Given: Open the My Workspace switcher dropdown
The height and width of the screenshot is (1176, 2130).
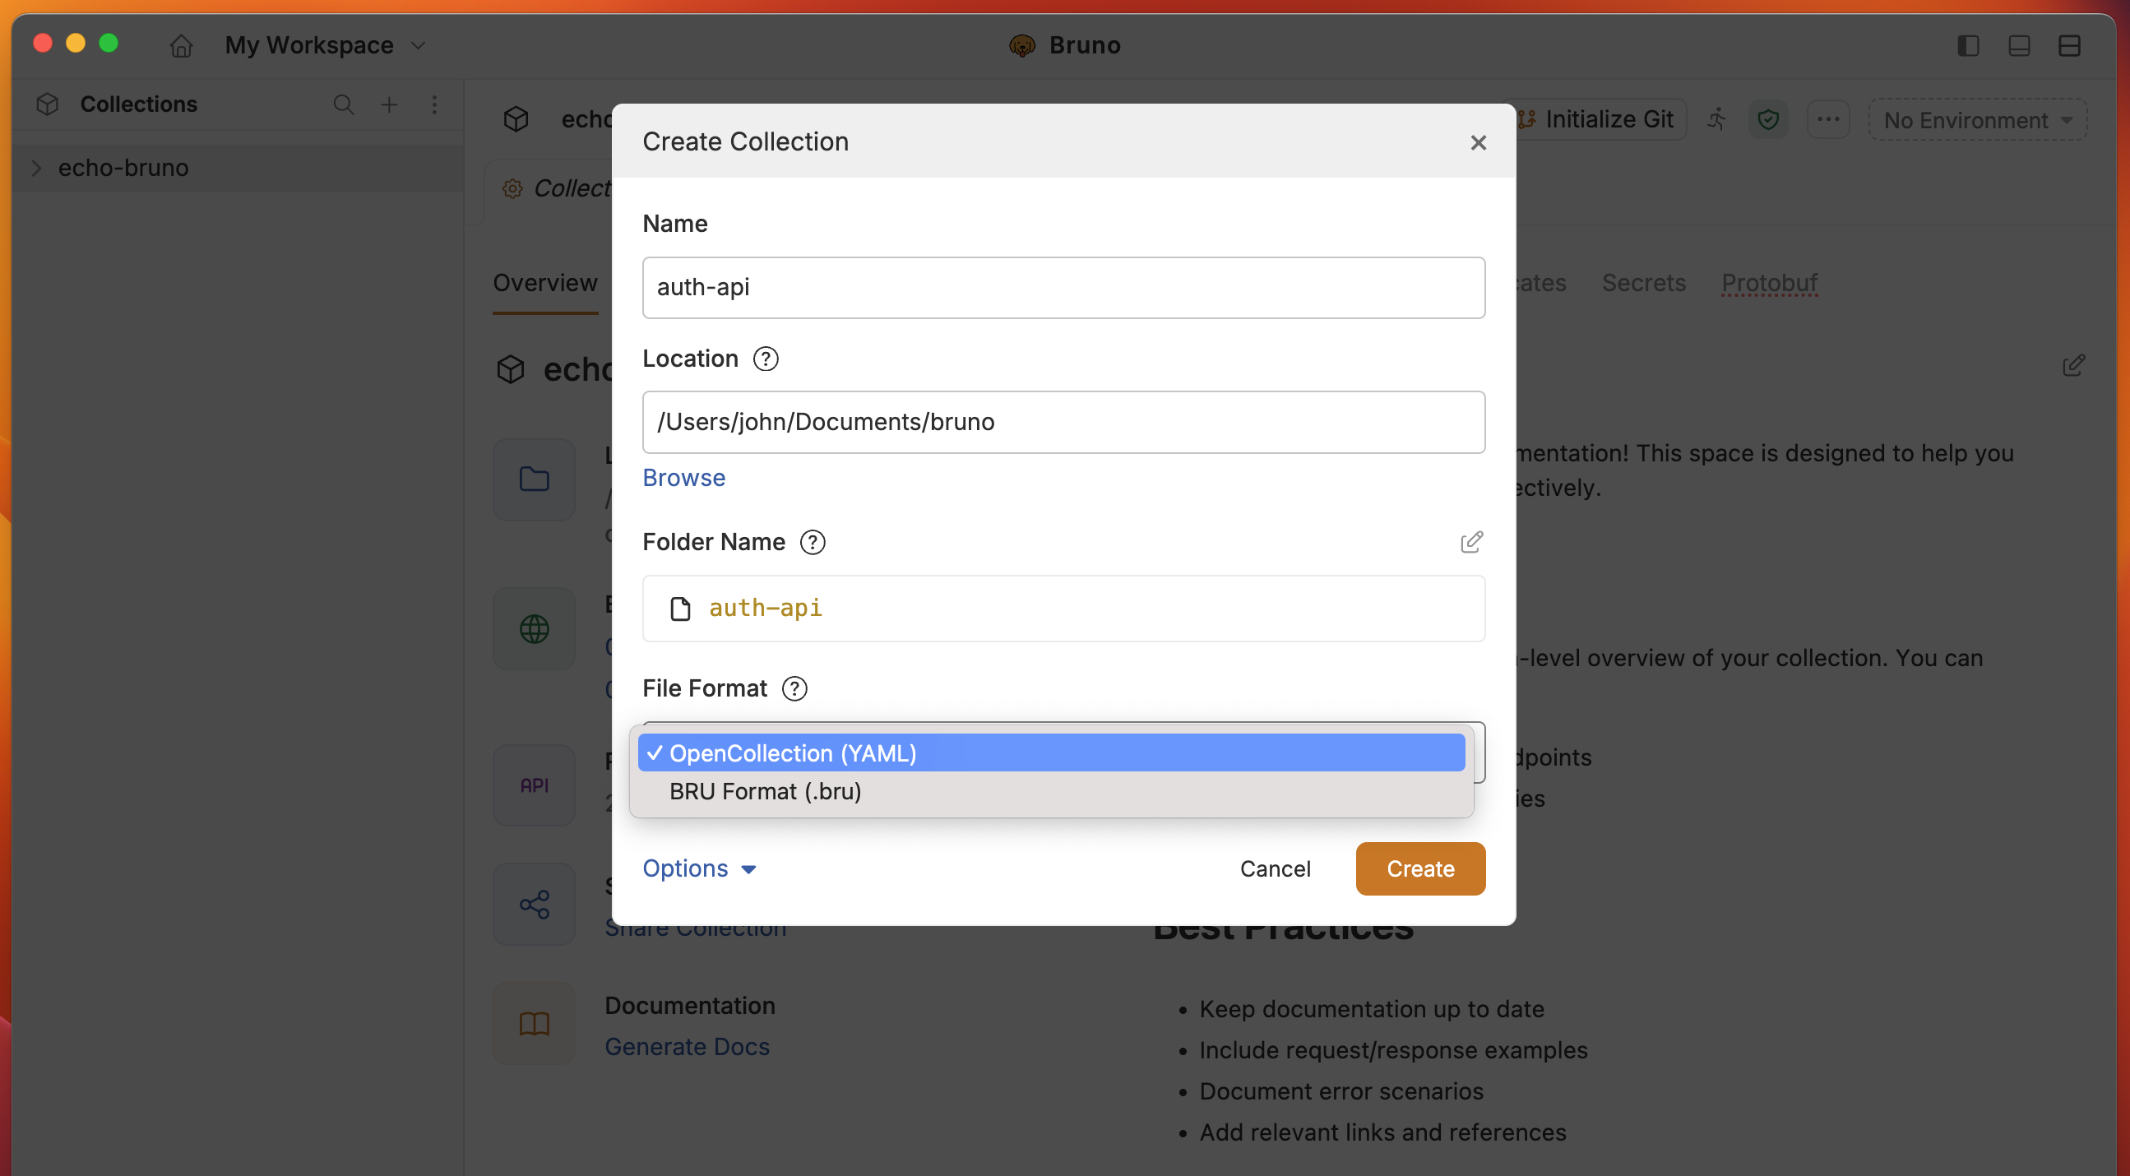Looking at the screenshot, I should pos(325,44).
